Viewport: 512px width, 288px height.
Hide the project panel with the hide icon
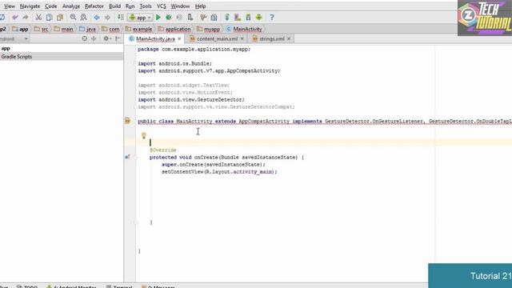[x=118, y=38]
